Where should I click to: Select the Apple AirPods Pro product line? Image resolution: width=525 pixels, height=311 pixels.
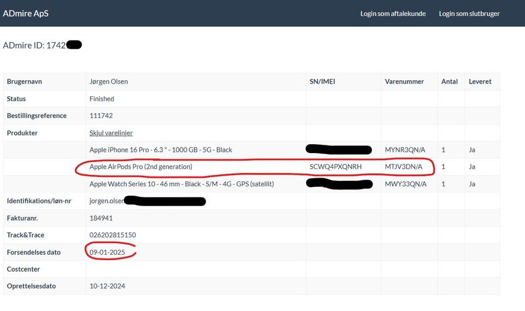click(x=141, y=167)
